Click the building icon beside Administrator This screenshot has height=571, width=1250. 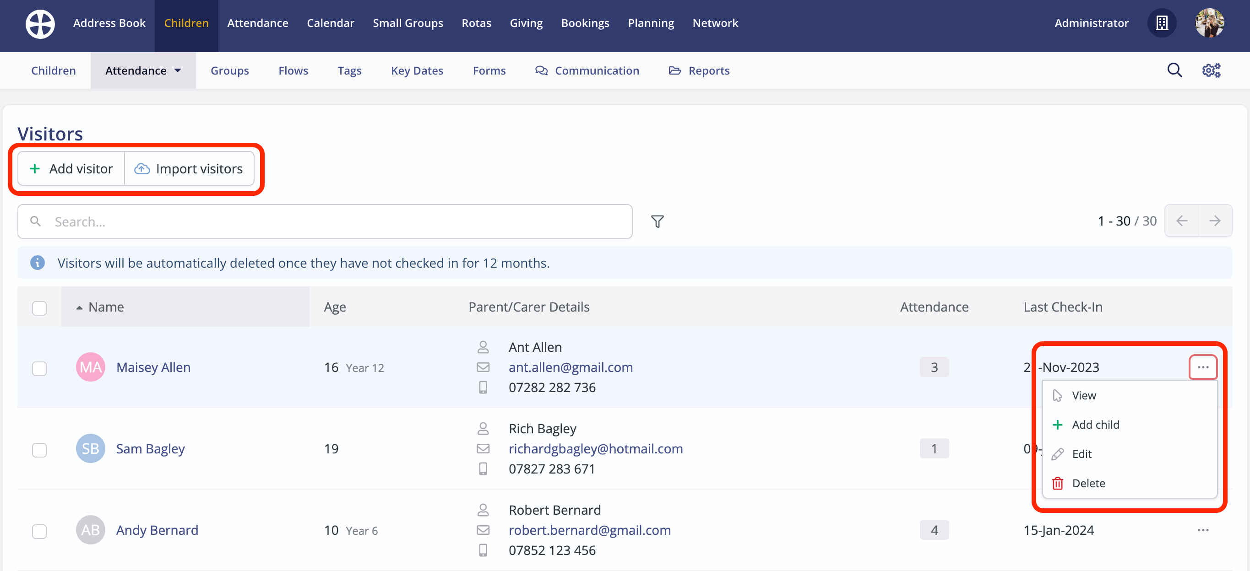[x=1162, y=23]
